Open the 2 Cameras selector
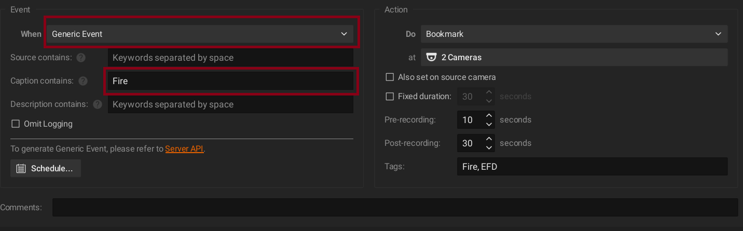This screenshot has height=231, width=743. 574,58
